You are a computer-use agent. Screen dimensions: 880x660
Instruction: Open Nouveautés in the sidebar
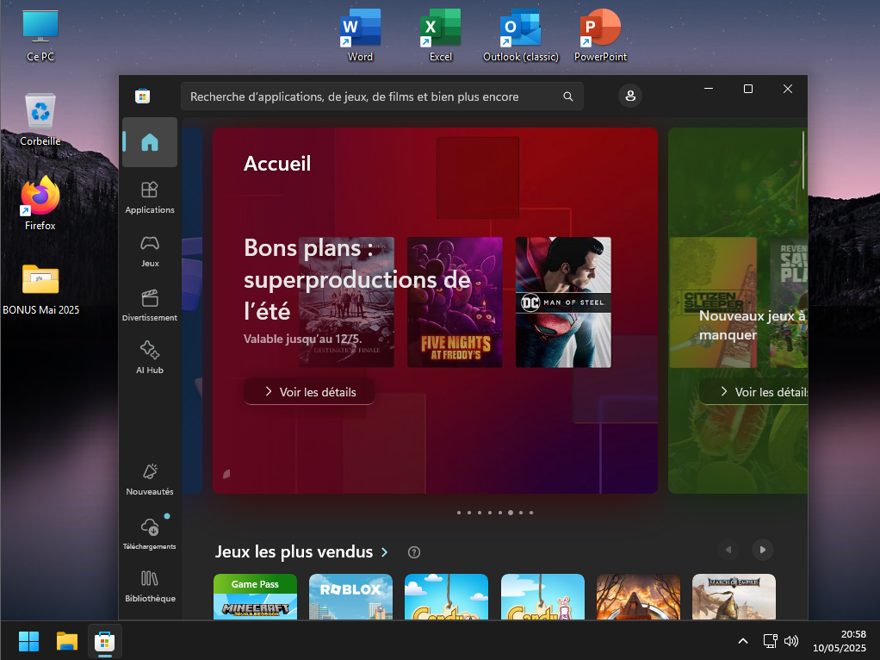150,479
